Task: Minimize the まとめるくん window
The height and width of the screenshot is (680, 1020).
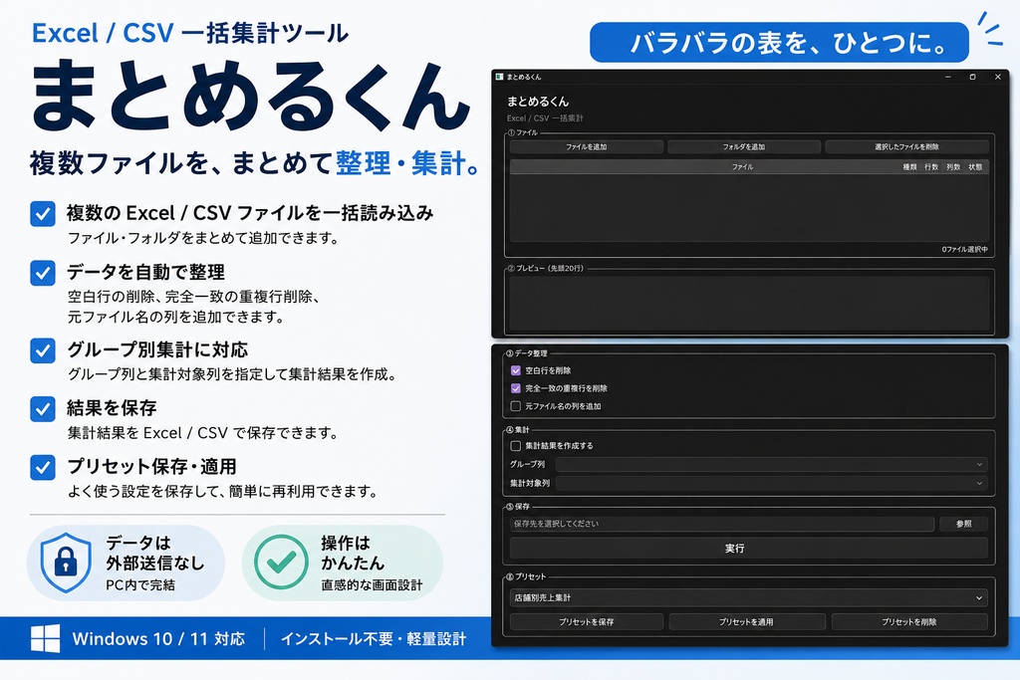Action: tap(948, 77)
